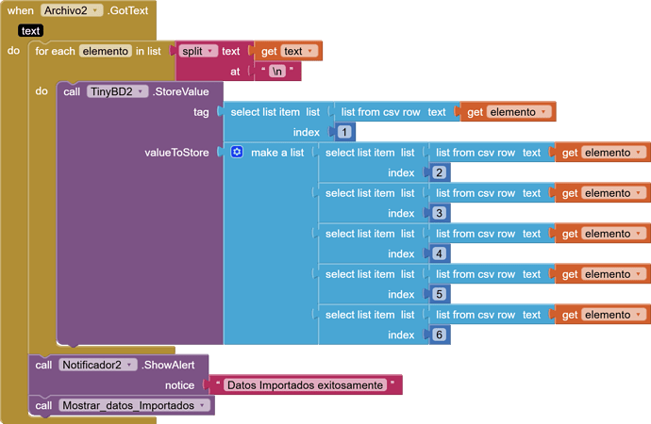Open the Mostrar_datos_Importados procedure dropdown
This screenshot has width=651, height=424.
point(201,405)
